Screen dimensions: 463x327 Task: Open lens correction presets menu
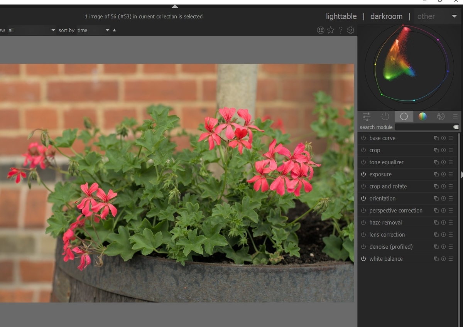pyautogui.click(x=451, y=234)
